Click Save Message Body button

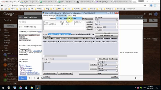tap(65, 73)
